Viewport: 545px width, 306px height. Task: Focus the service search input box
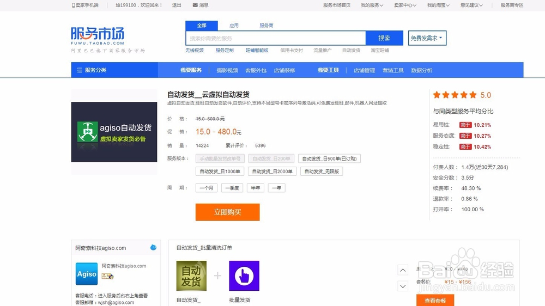pyautogui.click(x=276, y=38)
